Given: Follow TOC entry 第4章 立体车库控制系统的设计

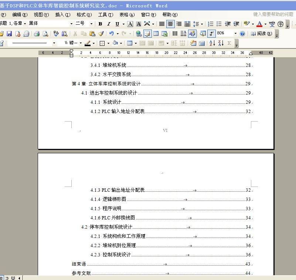Looking at the screenshot, I should [x=162, y=84].
